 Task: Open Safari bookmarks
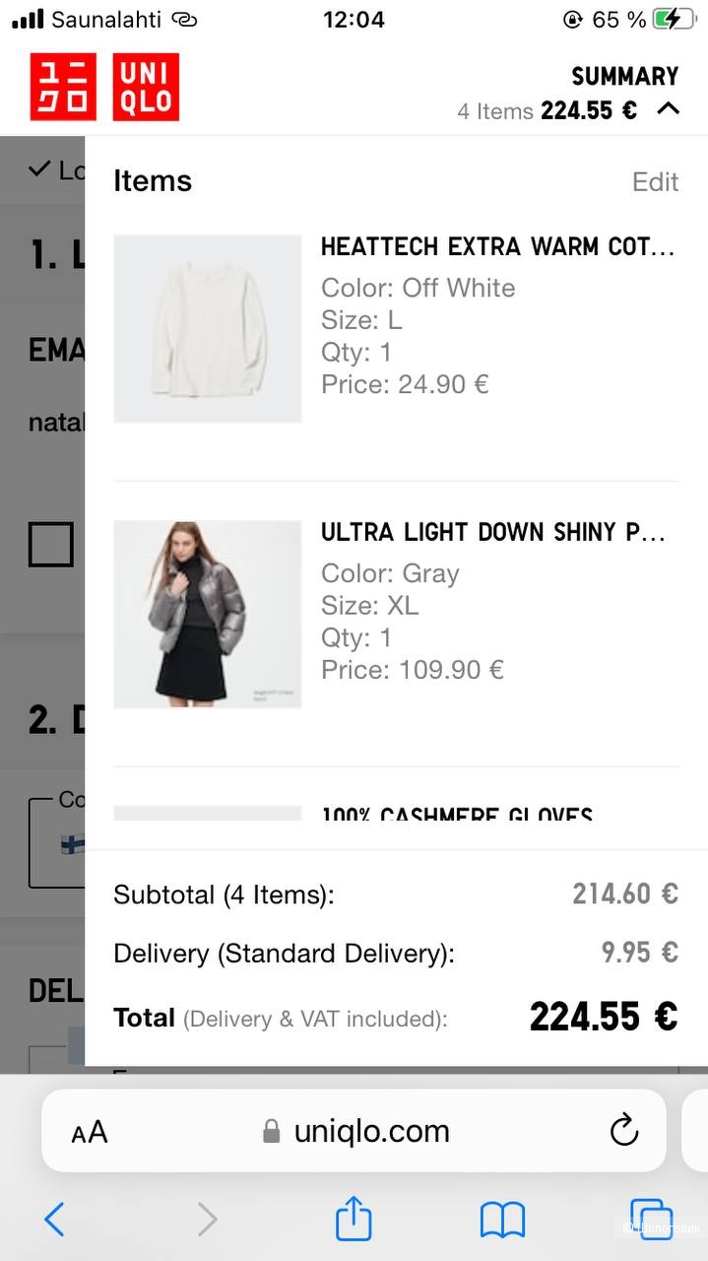(502, 1219)
